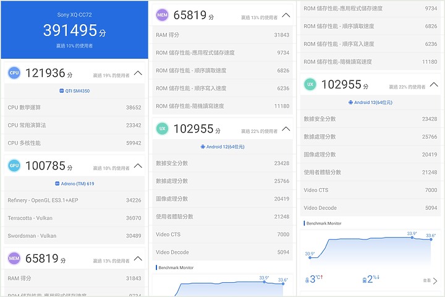The image size is (445, 297).
Task: Click the total score 391495 分
Action: [x=74, y=30]
